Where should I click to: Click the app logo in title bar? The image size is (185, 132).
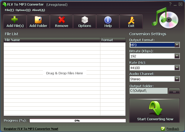point(5,4)
